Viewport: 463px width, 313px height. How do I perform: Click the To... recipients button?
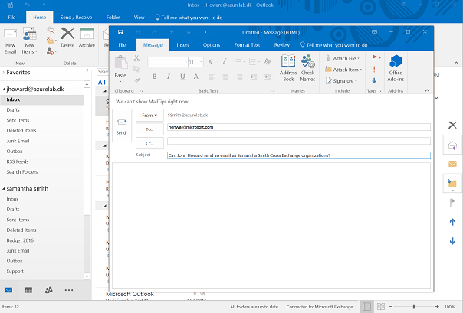149,129
